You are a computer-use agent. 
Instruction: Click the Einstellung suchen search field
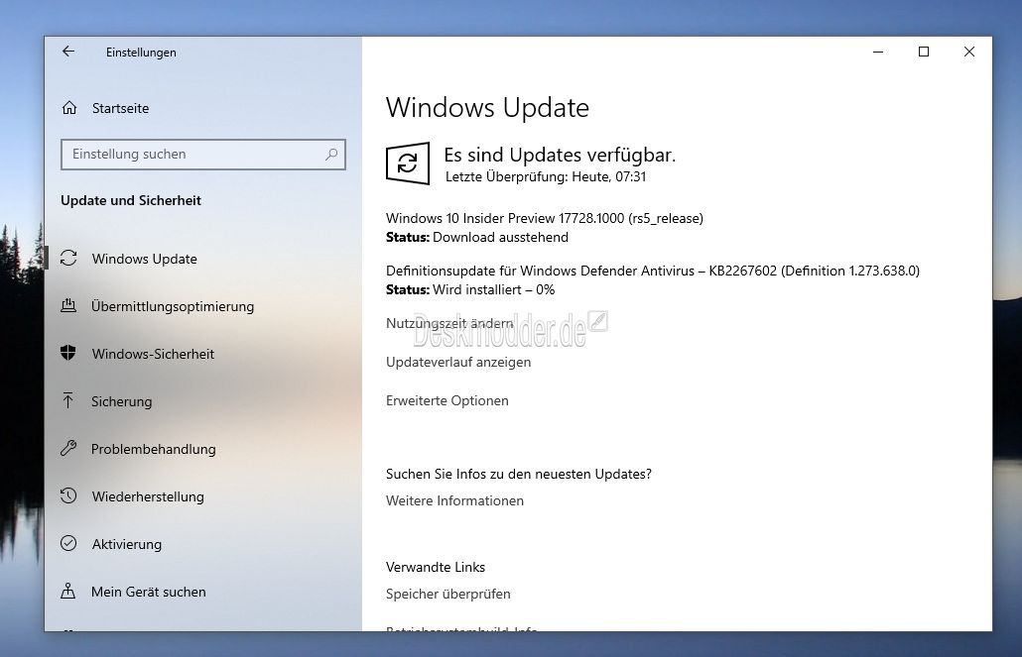pyautogui.click(x=202, y=155)
